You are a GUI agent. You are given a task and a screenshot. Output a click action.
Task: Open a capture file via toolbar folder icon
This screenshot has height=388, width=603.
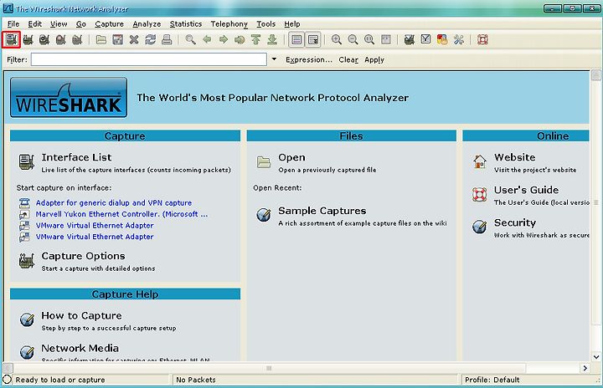[x=101, y=39]
